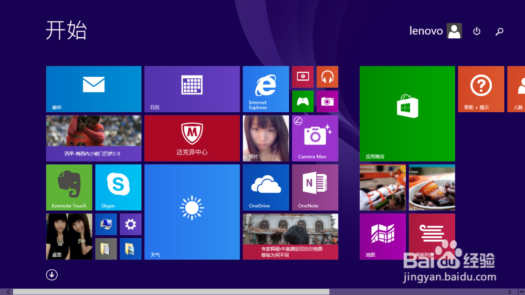
Task: Click the lenovo account avatar picture
Action: [454, 31]
